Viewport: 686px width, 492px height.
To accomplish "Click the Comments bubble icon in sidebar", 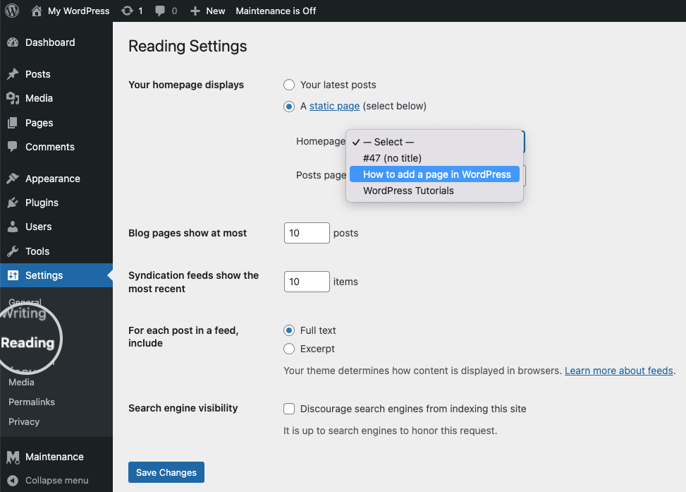I will tap(13, 147).
